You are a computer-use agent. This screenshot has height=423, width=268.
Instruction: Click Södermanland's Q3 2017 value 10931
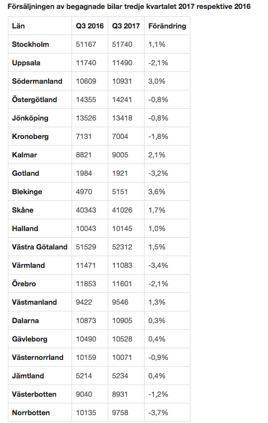pos(122,81)
